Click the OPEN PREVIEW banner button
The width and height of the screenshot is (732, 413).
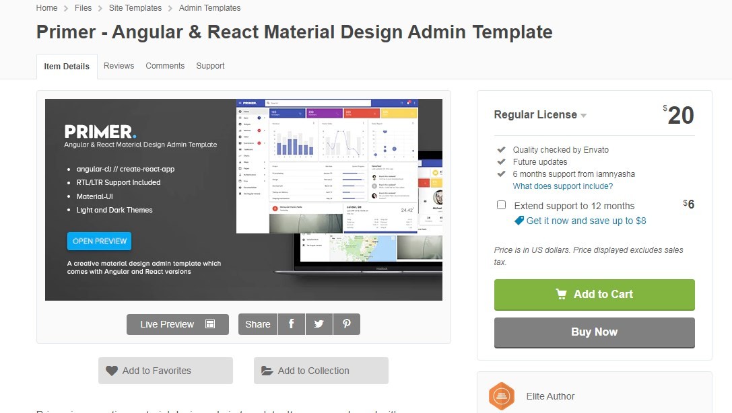100,241
